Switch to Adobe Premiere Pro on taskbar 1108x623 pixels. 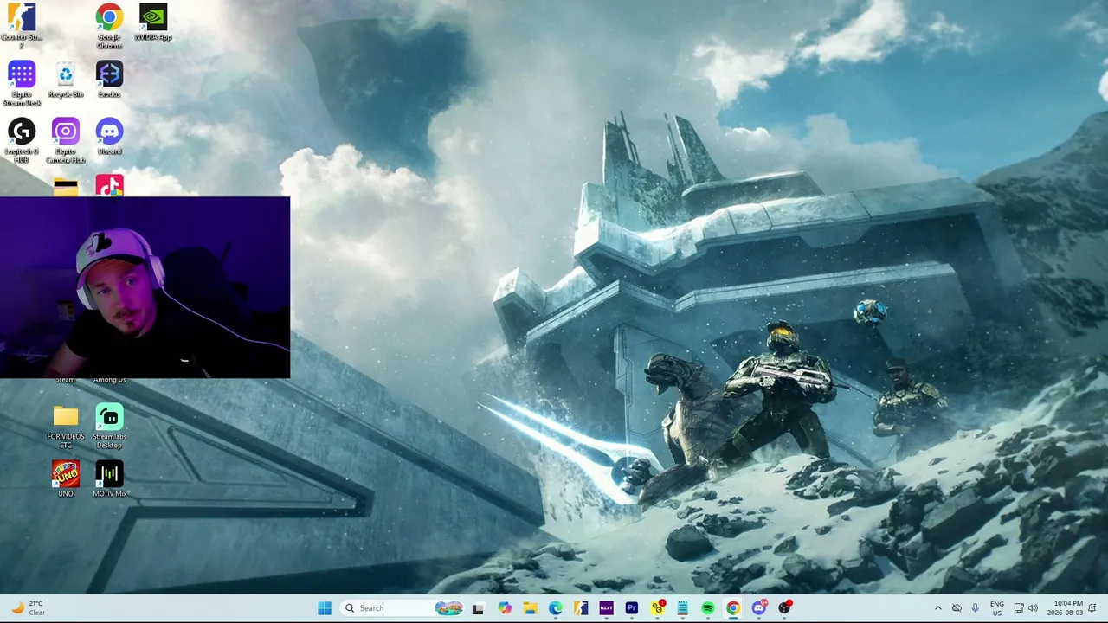click(x=632, y=608)
